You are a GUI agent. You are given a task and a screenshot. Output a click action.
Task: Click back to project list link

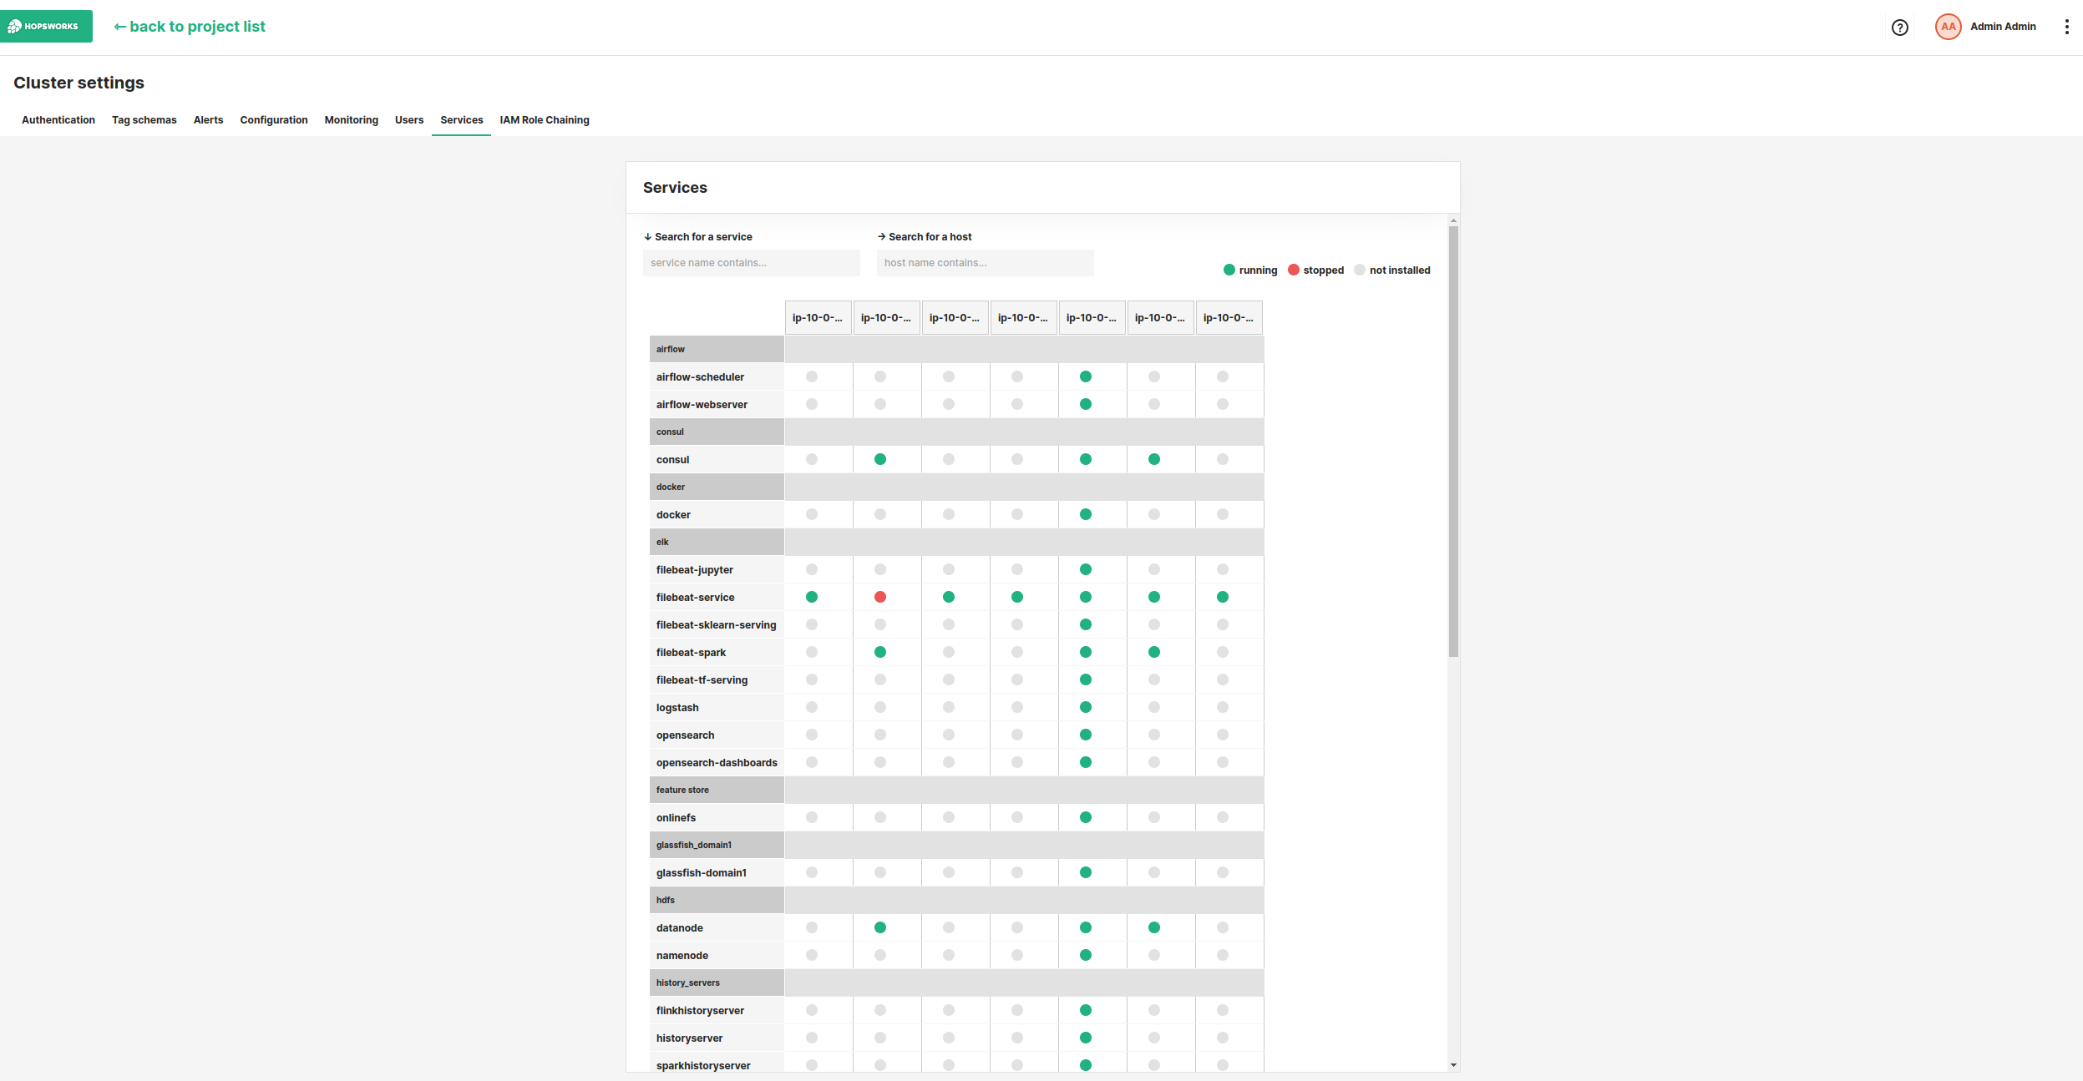click(190, 27)
